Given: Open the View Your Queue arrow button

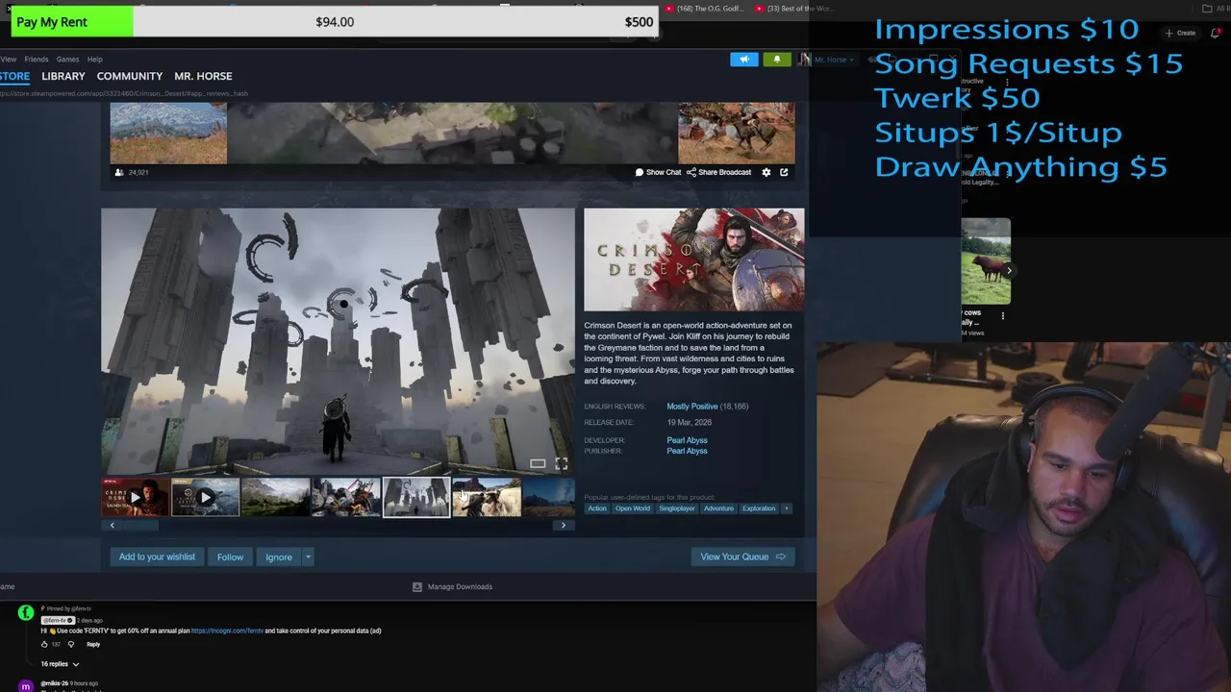Looking at the screenshot, I should tap(742, 556).
